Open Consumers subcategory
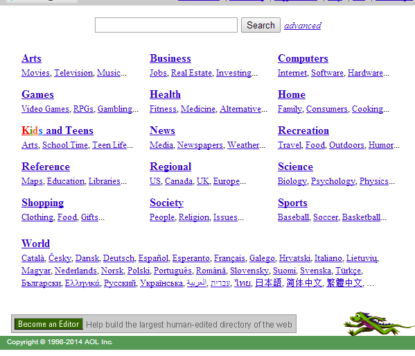The height and width of the screenshot is (356, 415). (327, 109)
